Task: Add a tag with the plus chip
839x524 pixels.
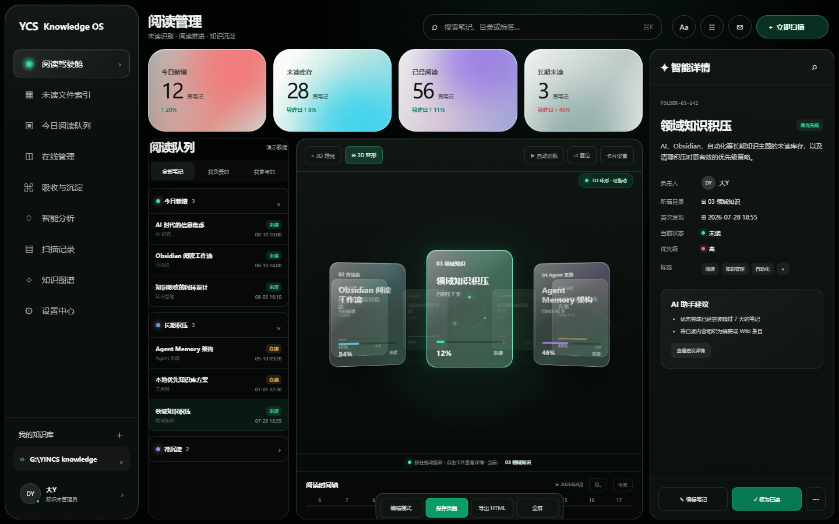Action: pyautogui.click(x=783, y=269)
